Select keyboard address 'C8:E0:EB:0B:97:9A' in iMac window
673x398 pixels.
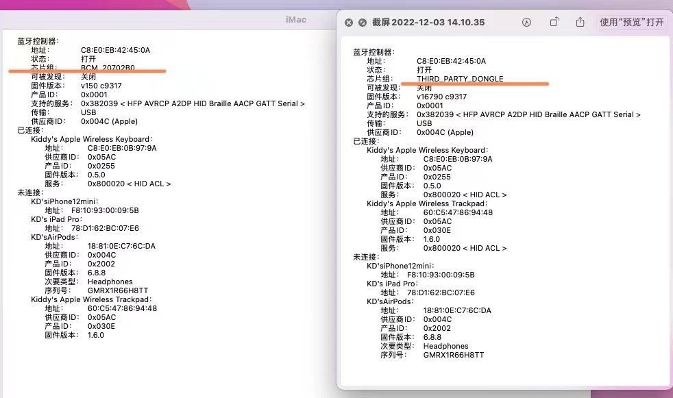tap(122, 149)
